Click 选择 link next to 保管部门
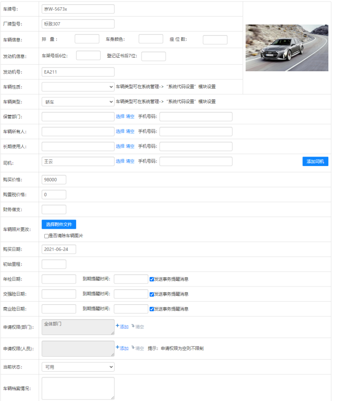Screen dimensions: 337x401 point(120,116)
